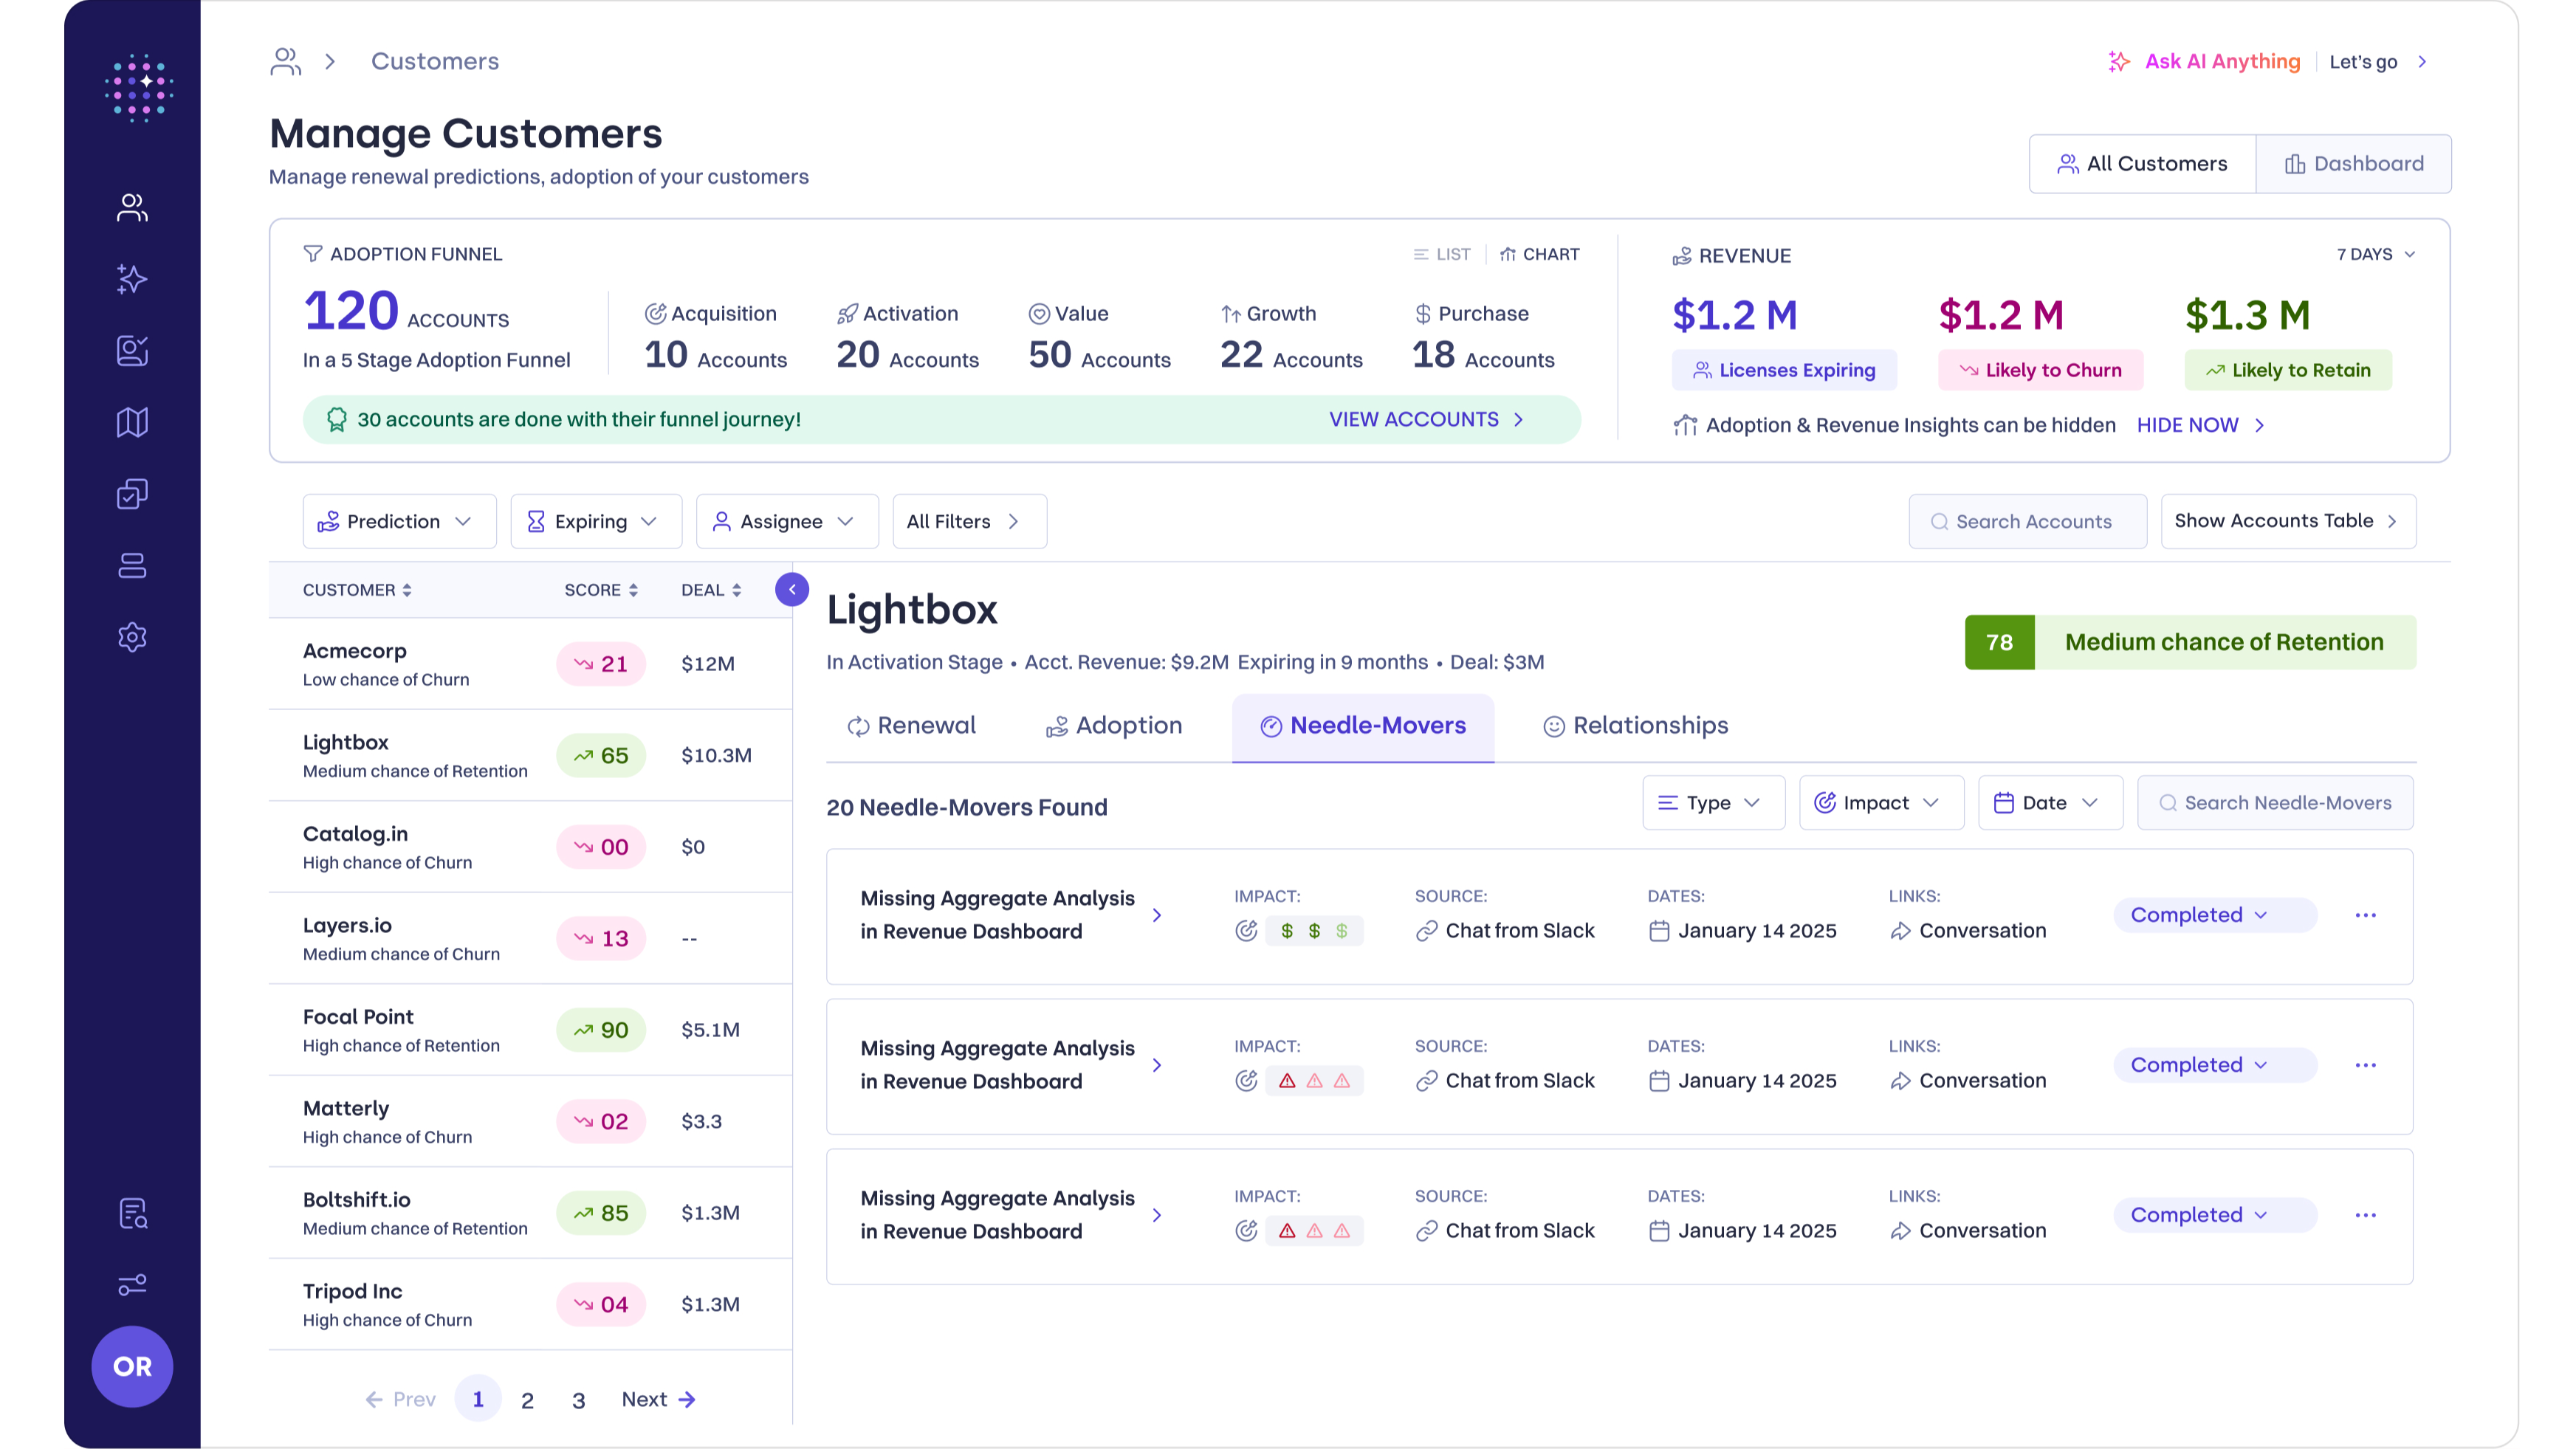The height and width of the screenshot is (1449, 2576).
Task: Collapse the customer list with arrow button
Action: point(792,589)
